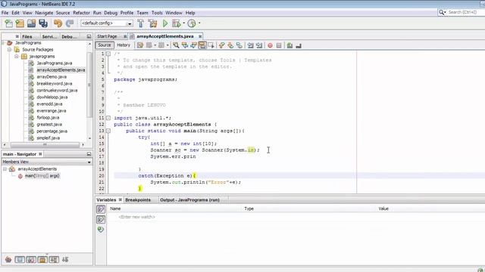Screen dimensions: 485x272
Task: Click the Next Bookmark icon
Action: point(230,45)
